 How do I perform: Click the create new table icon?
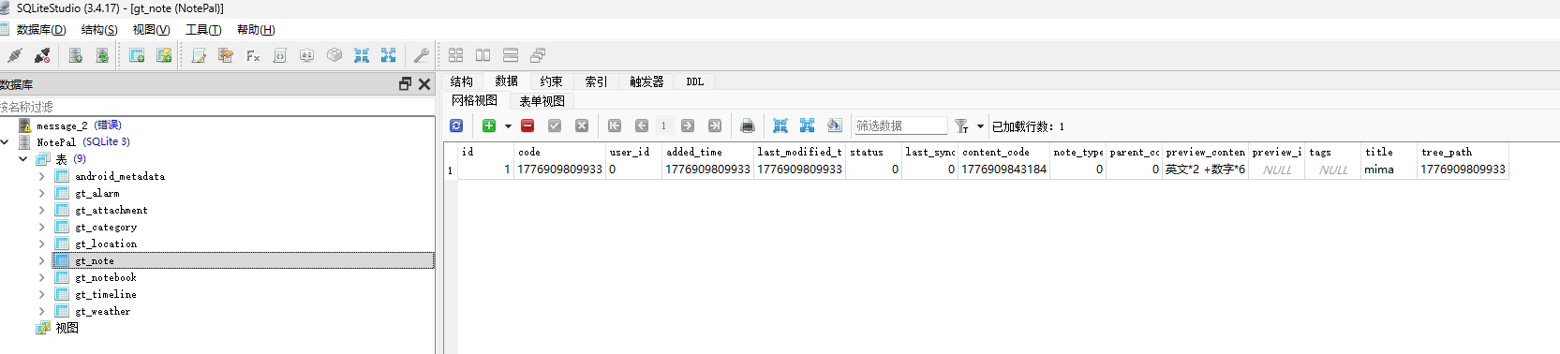(137, 55)
